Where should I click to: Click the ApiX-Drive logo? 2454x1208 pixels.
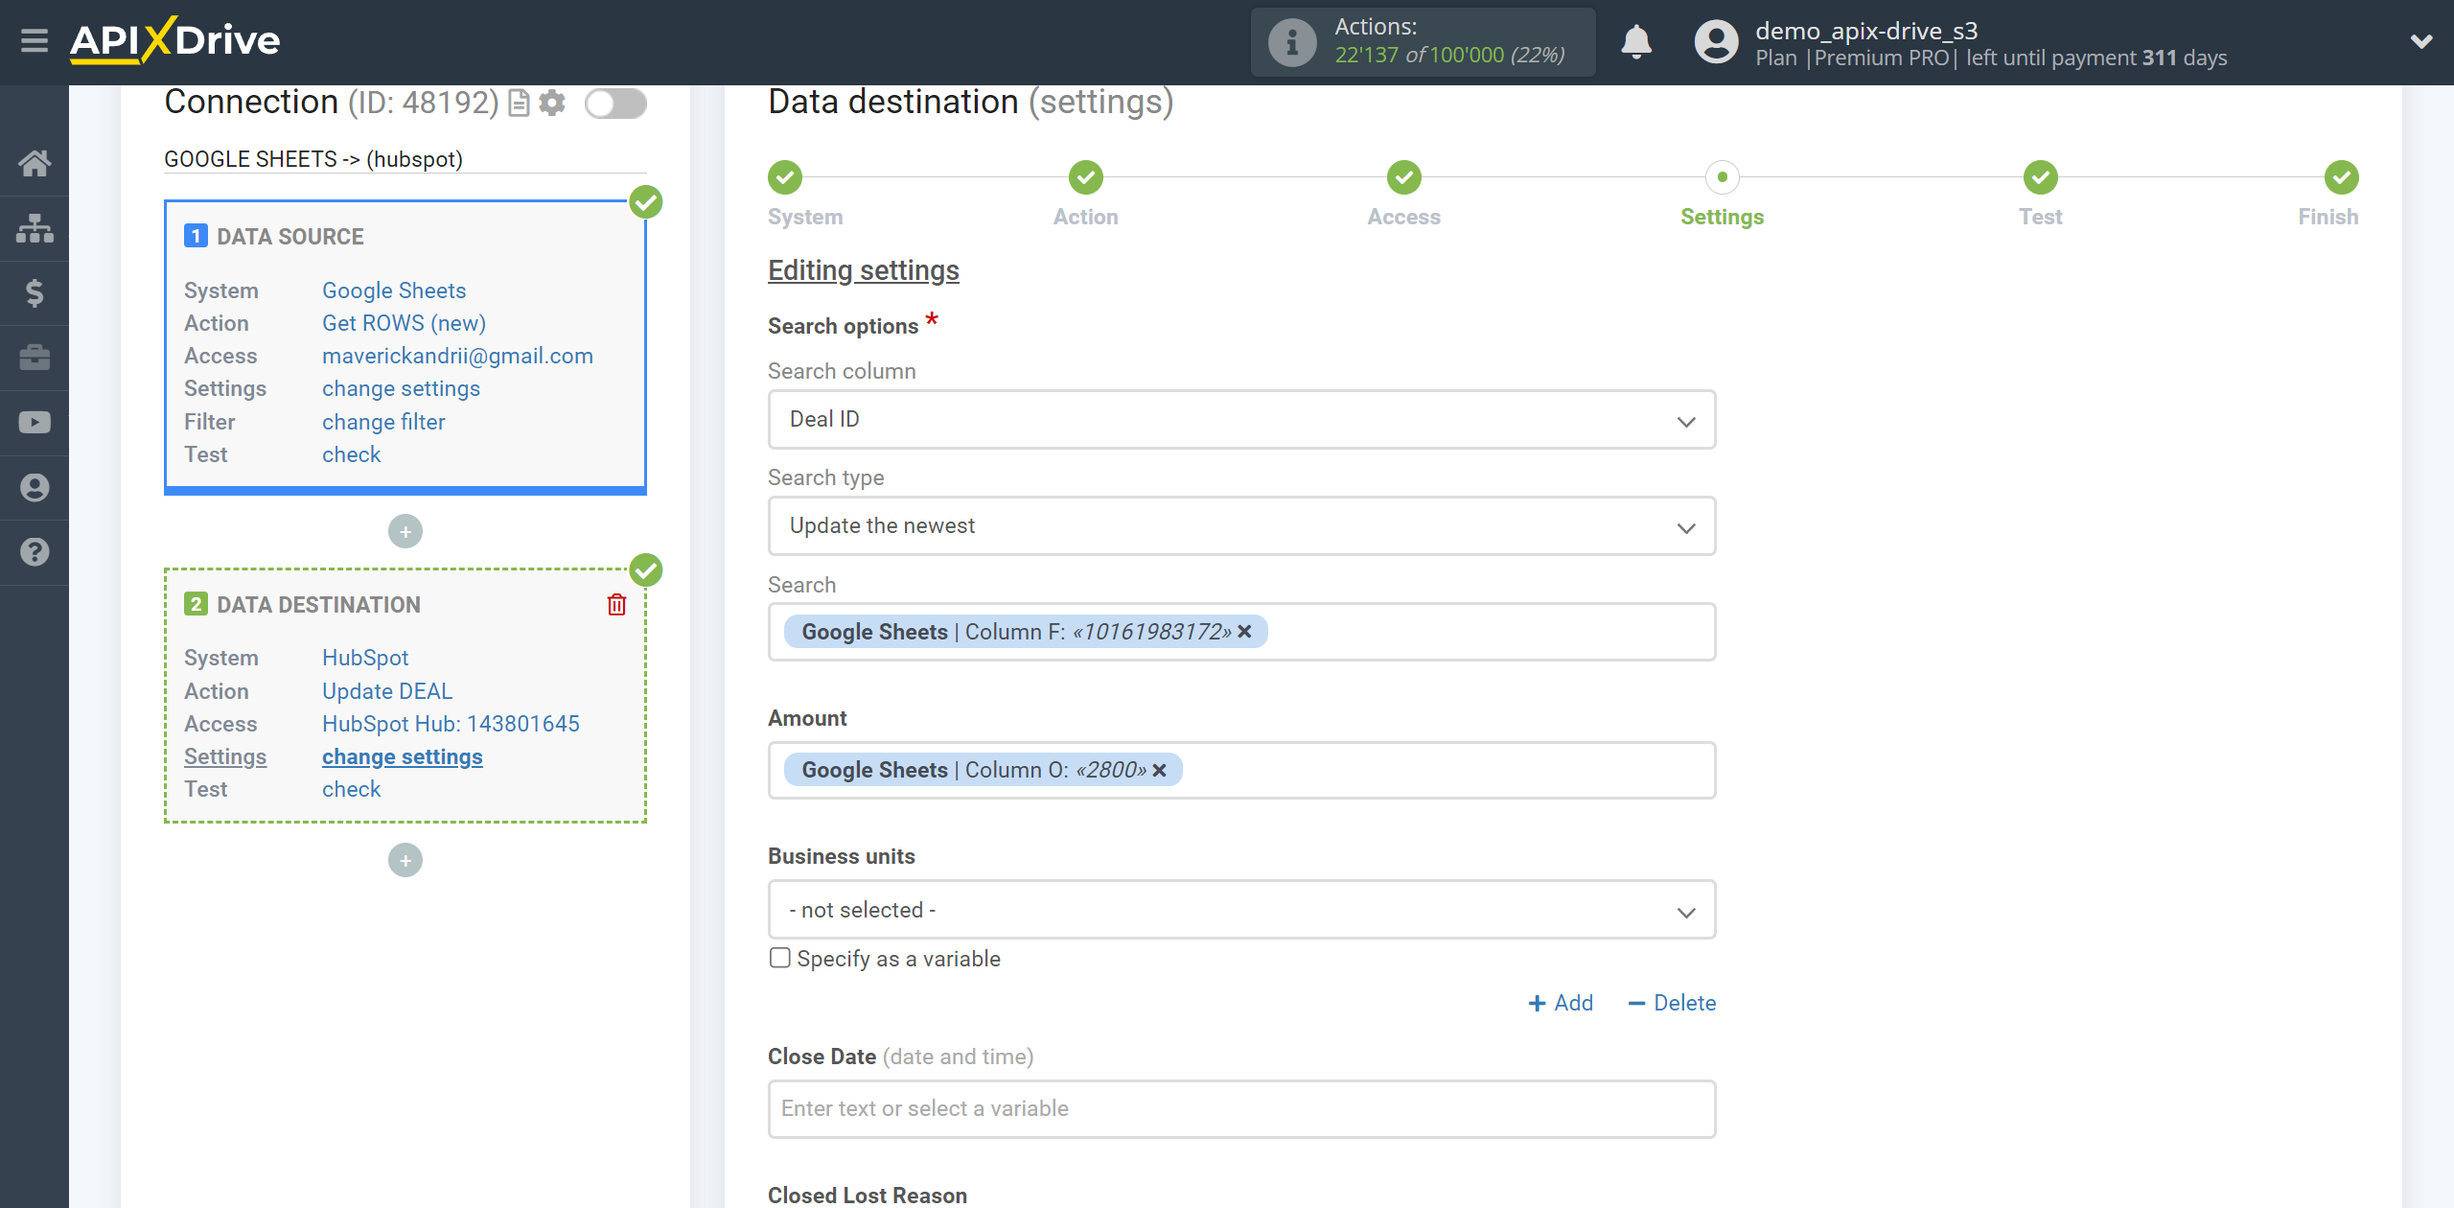(174, 40)
